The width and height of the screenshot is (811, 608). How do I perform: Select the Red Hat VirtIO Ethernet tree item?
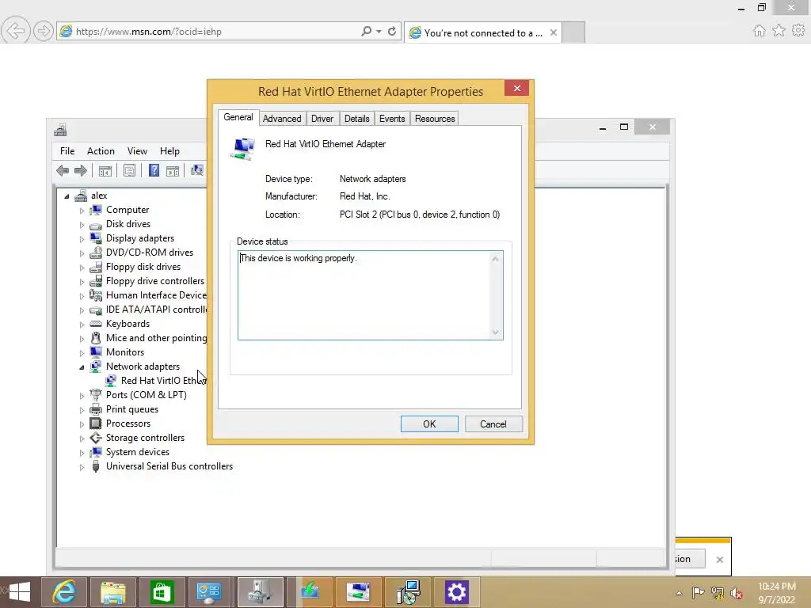click(x=163, y=381)
